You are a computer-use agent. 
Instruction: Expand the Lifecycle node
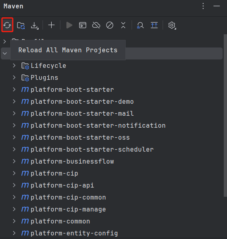[x=14, y=65]
